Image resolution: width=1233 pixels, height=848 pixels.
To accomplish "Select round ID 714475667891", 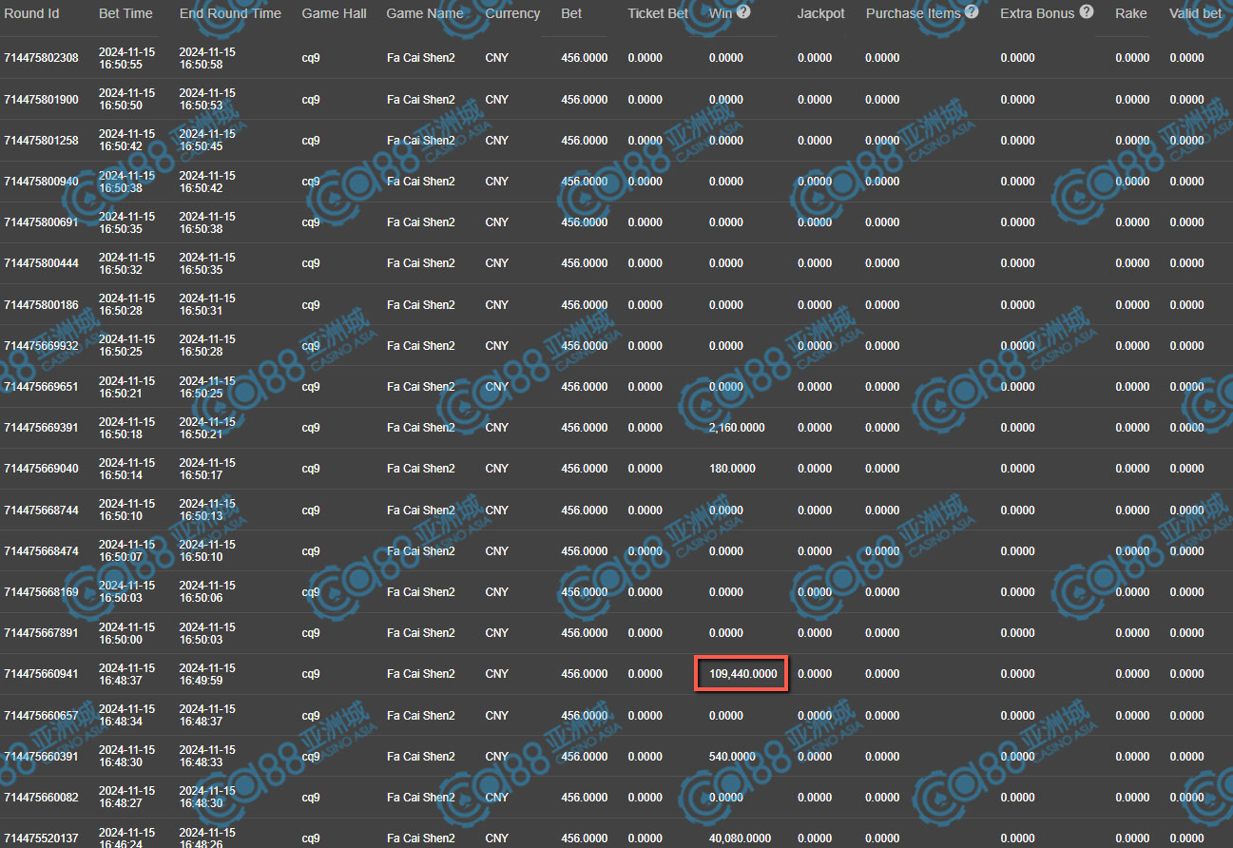I will click(x=42, y=633).
